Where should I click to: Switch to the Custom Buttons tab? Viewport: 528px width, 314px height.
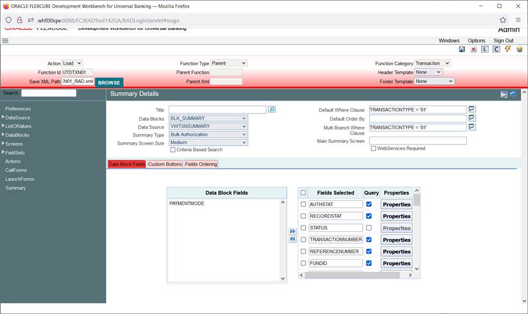click(165, 164)
